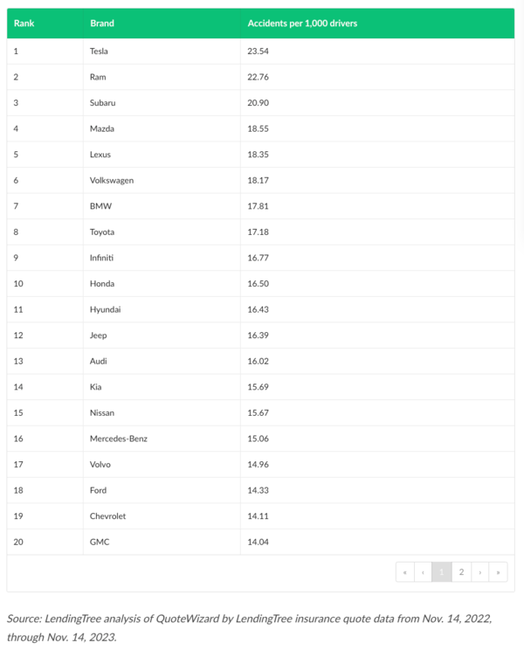The image size is (524, 650).
Task: Click the Chevrolet brand cell
Action: click(x=107, y=516)
